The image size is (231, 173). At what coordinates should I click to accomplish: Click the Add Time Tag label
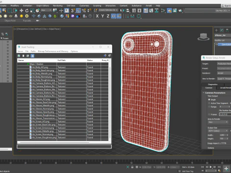pos(188,171)
